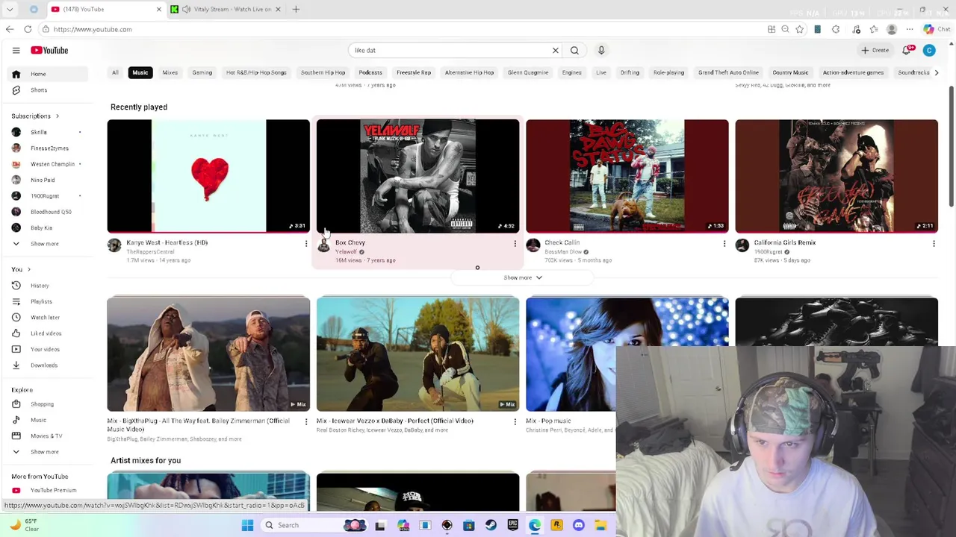Select Southern Hip Hop chip

tap(323, 72)
